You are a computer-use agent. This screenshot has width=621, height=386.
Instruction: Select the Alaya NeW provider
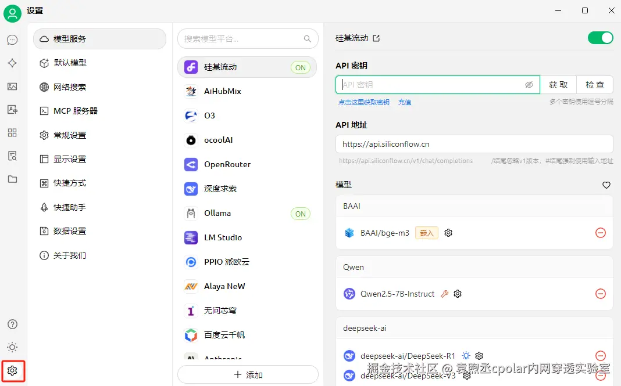[247, 286]
